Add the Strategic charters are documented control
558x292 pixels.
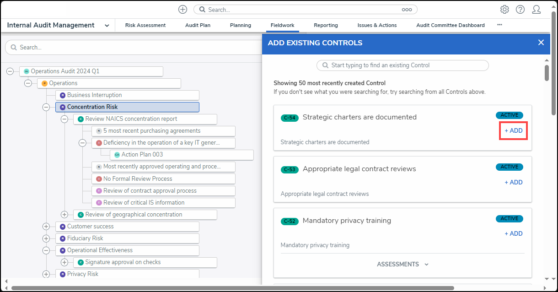click(x=513, y=130)
